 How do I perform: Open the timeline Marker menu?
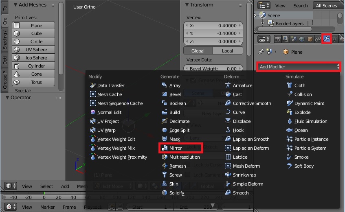[47, 207]
